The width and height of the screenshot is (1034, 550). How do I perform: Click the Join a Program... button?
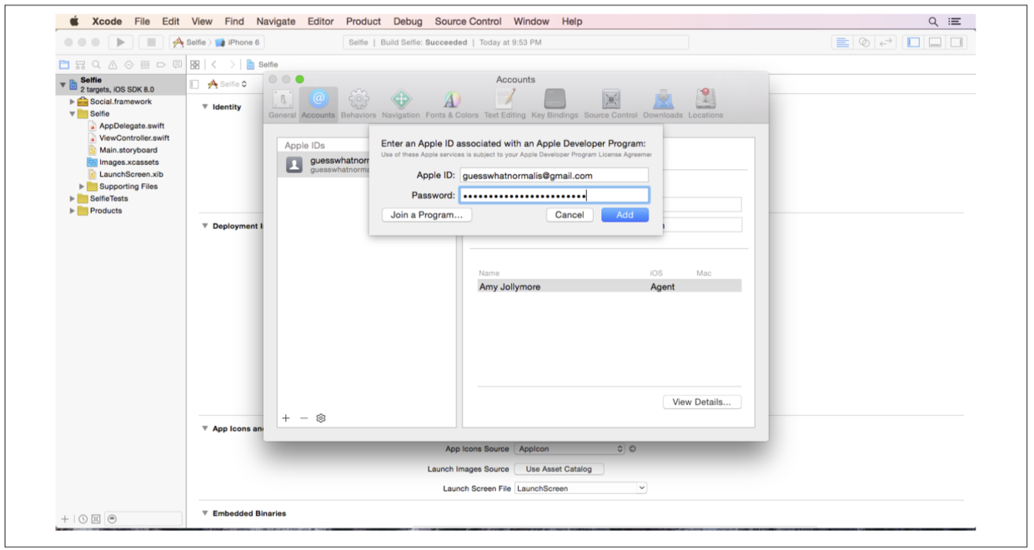tap(427, 215)
